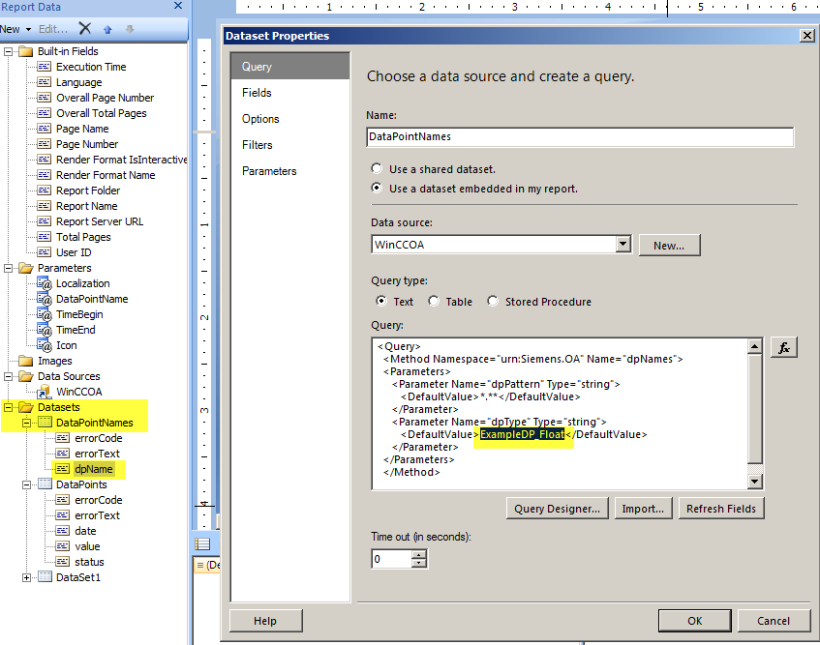Image resolution: width=820 pixels, height=645 pixels.
Task: Click the Execution Time field icon
Action: point(45,67)
